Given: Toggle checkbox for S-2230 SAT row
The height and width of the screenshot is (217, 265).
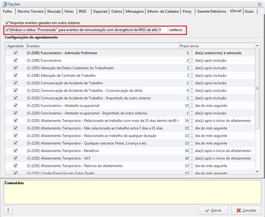Looking at the screenshot, I should coord(16,158).
